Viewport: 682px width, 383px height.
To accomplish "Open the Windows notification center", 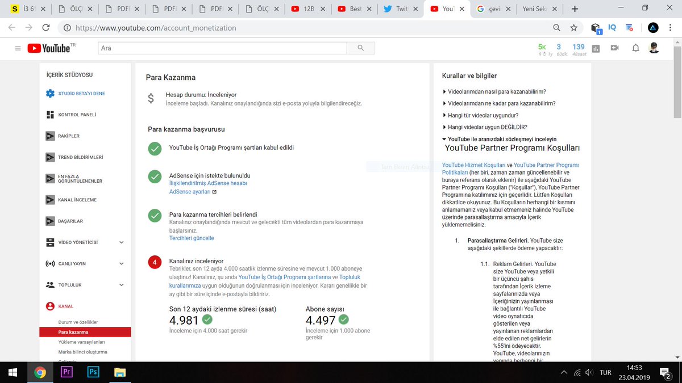I will pos(665,373).
